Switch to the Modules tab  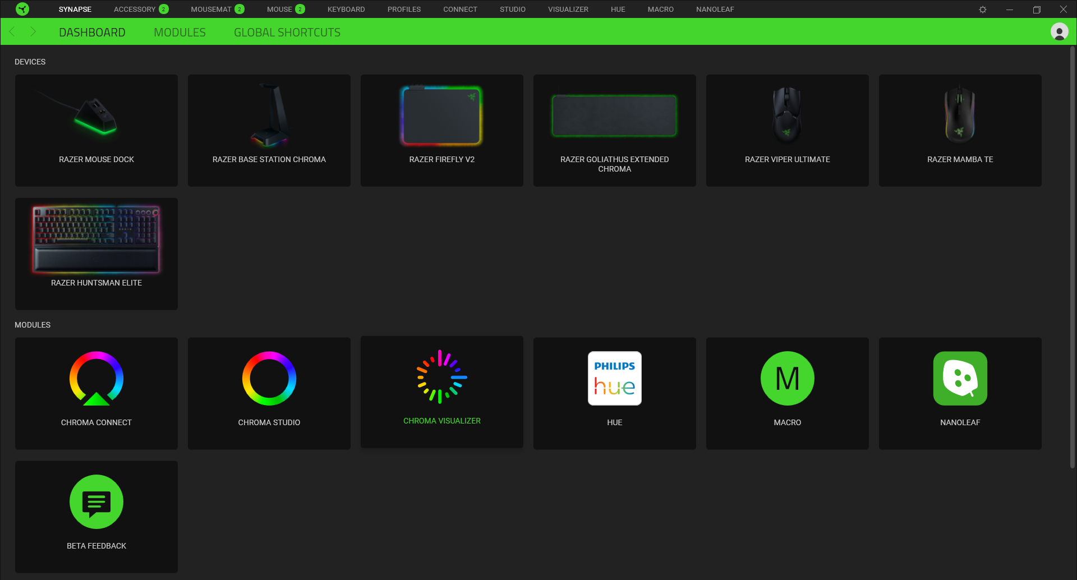179,33
